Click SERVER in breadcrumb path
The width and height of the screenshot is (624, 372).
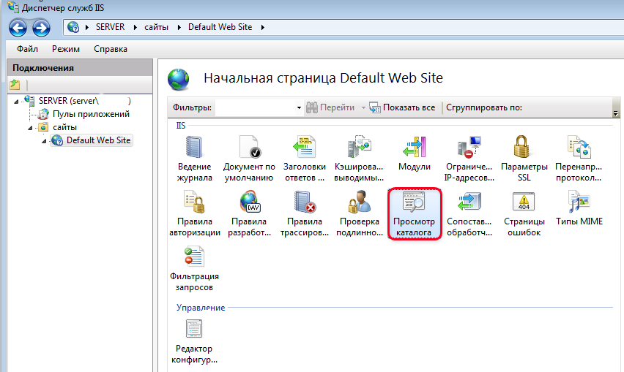click(111, 27)
